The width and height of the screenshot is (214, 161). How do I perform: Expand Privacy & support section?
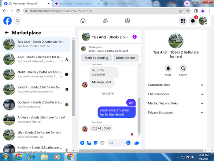point(176,112)
